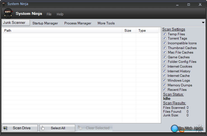207x136 pixels.
Task: Click the Scan Status heading
Action: pos(173,94)
